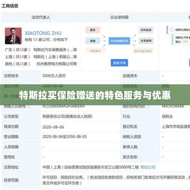Click the 2020-08-06至2050-08-05 term value
The height and width of the screenshot is (190, 190).
(65, 137)
